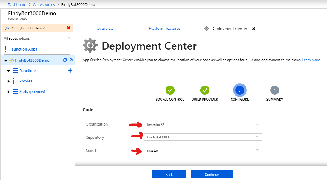
Task: Click the FindyBot3000Demo lightning bolt icon
Action: tap(11, 60)
